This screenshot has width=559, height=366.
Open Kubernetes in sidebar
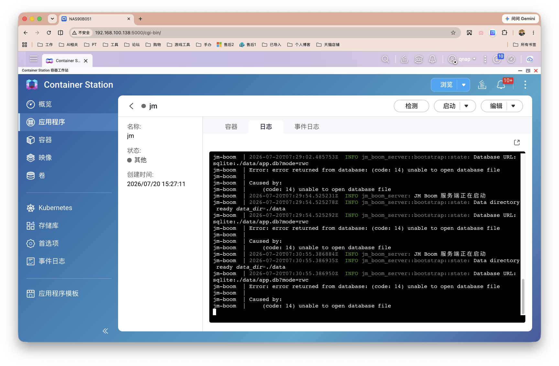[x=68, y=208]
